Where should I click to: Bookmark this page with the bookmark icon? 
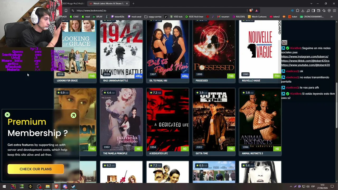66,11
